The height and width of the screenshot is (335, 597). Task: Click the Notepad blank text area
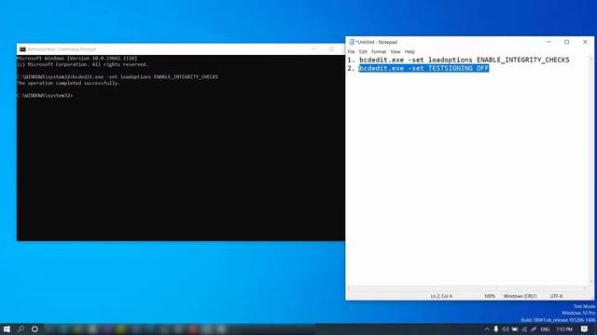point(466,179)
